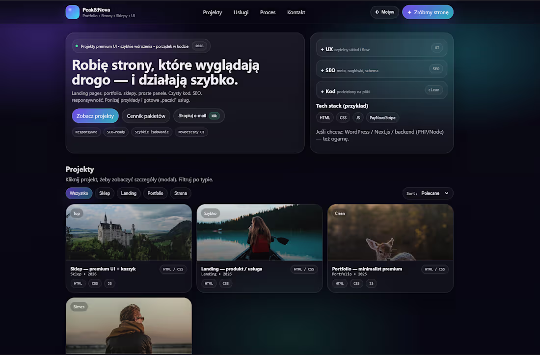Click the HTML tech stack chip
The width and height of the screenshot is (540, 355).
(324, 118)
